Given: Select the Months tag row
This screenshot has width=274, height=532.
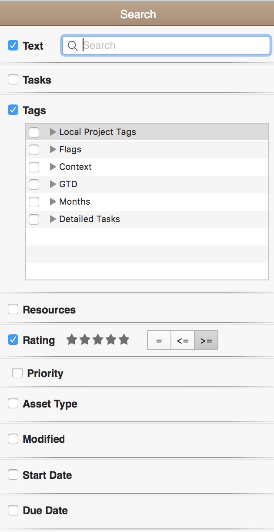Looking at the screenshot, I should point(147,202).
